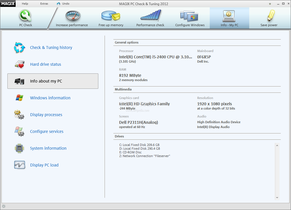Click the Increase performance gauge icon
This screenshot has width=291, height=210.
pyautogui.click(x=73, y=16)
